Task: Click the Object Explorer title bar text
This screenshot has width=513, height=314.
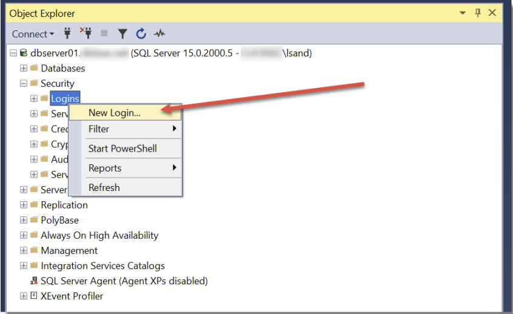Action: tap(42, 13)
